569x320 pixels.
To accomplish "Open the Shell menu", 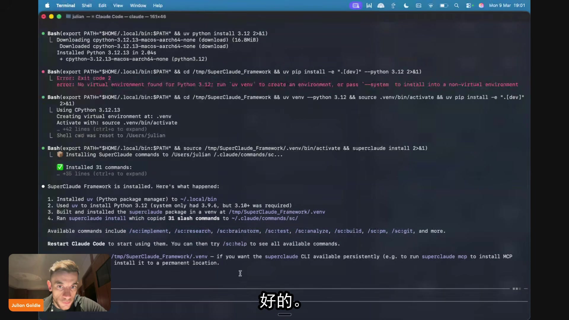I will [x=87, y=5].
